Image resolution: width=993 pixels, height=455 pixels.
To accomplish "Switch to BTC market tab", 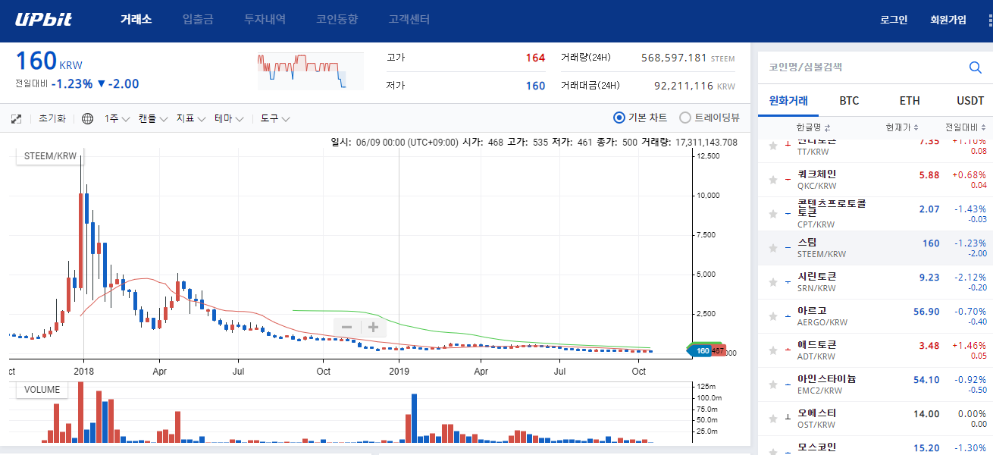I will [x=849, y=100].
